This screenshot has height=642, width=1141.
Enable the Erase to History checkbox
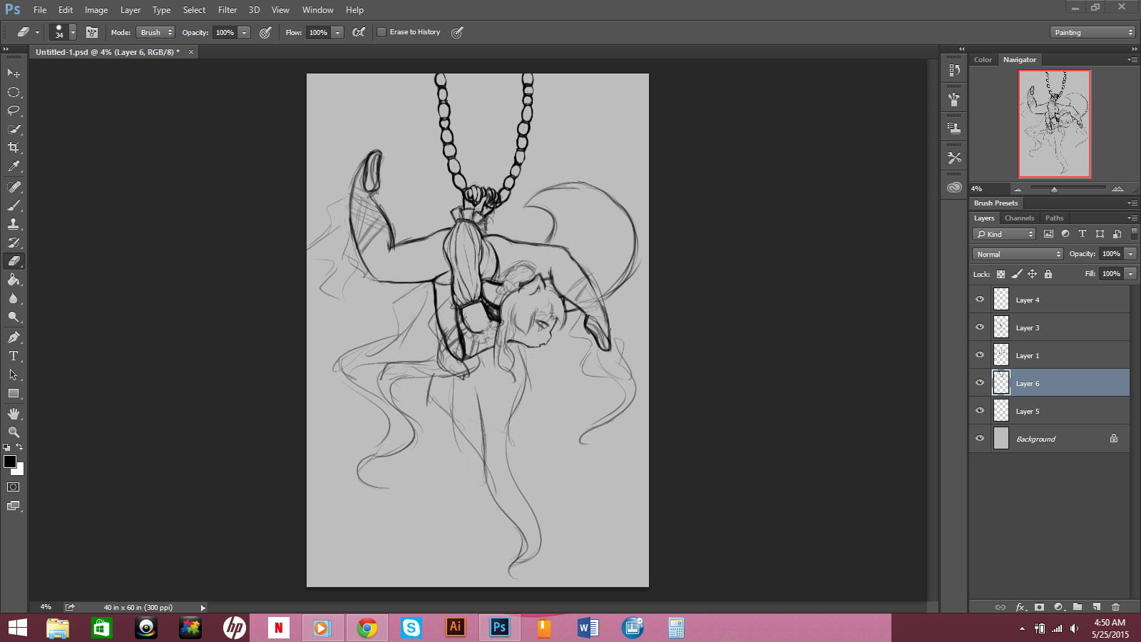[x=382, y=32]
